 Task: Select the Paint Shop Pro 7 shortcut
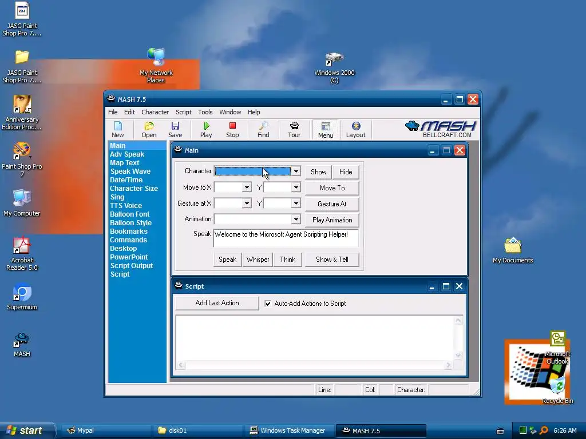[x=22, y=160]
